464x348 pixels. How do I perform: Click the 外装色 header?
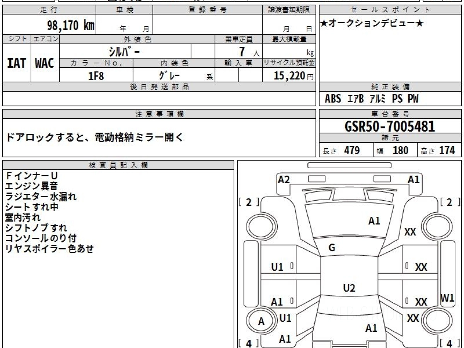(137, 39)
